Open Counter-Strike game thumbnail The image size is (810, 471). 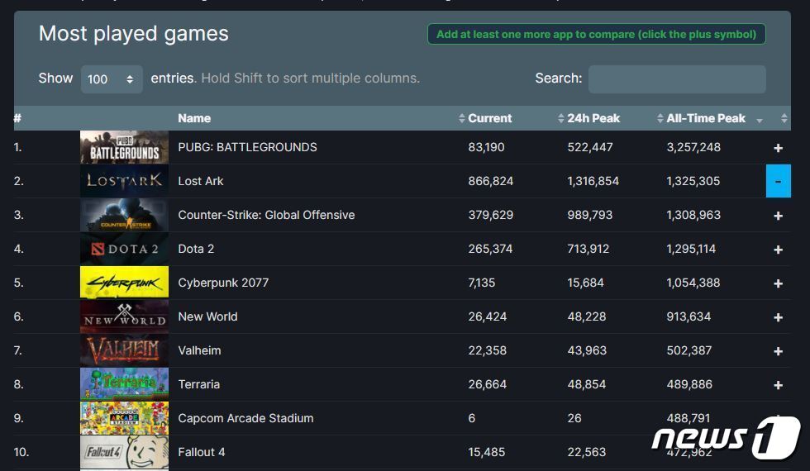coord(124,215)
